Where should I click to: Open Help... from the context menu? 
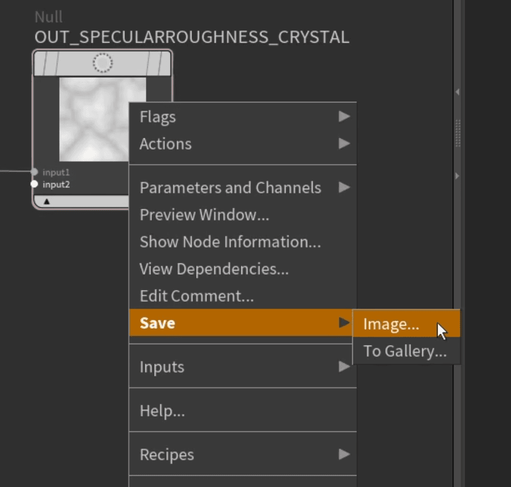click(162, 410)
